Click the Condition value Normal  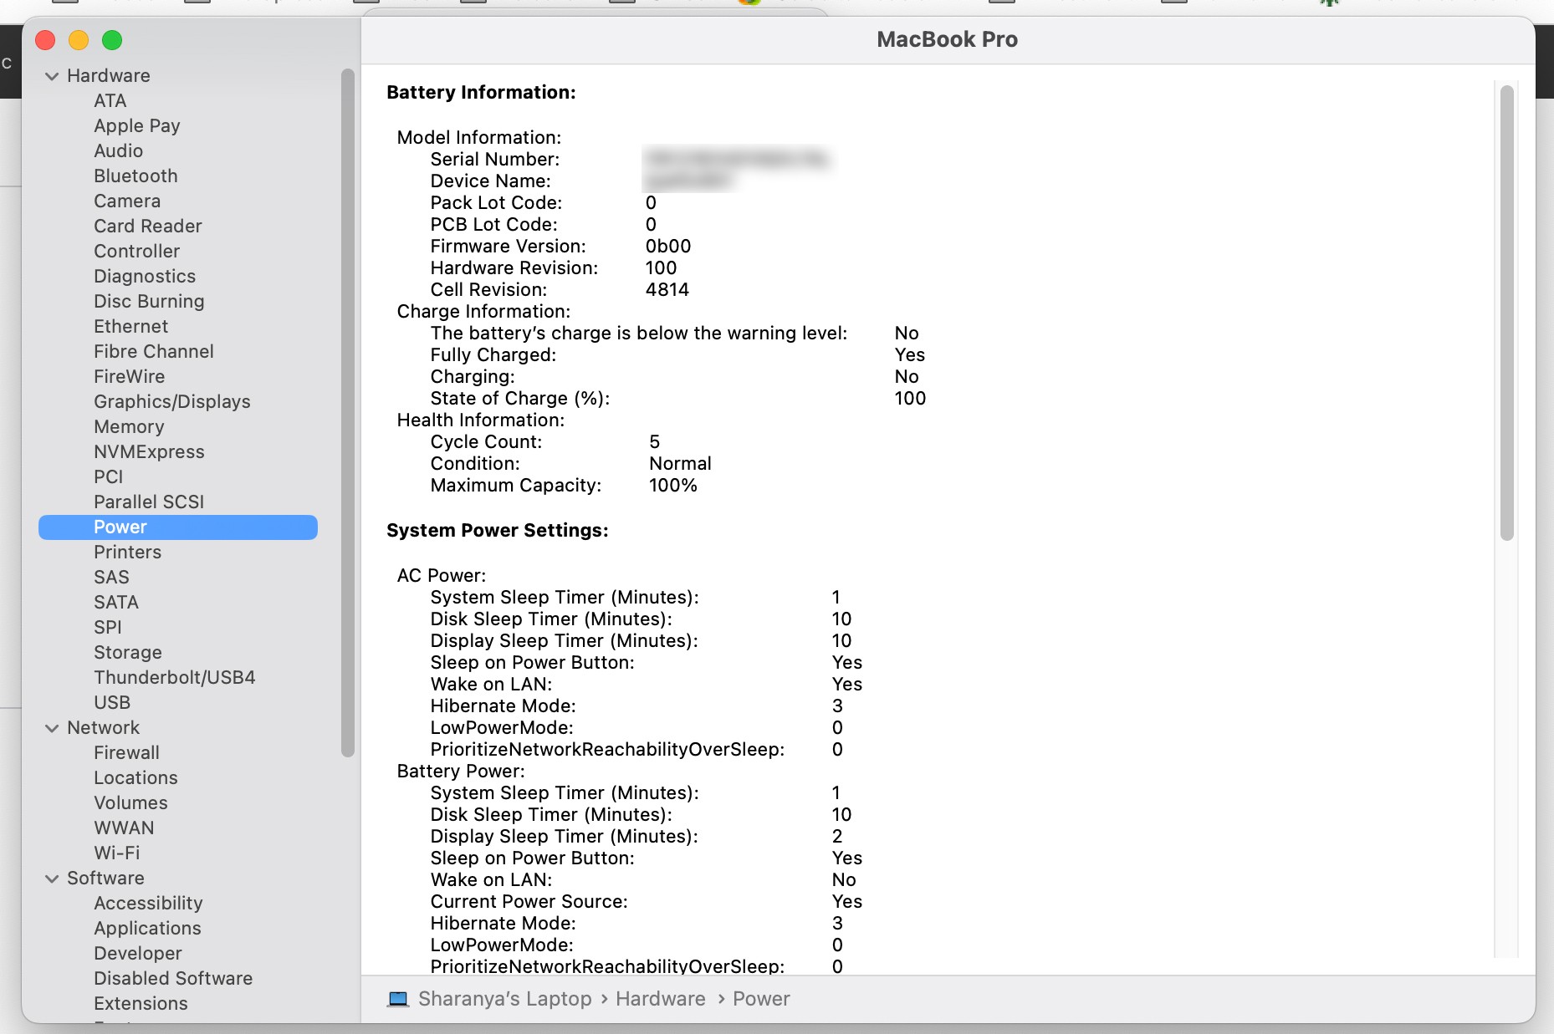[680, 464]
